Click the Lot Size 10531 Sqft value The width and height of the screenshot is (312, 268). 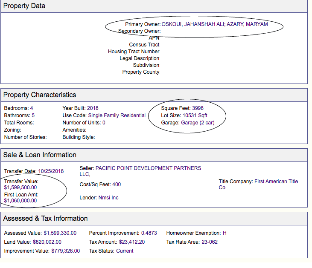point(195,115)
